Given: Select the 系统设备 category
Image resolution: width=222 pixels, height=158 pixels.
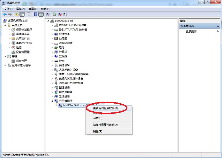Looking at the screenshot, I should (64, 96).
